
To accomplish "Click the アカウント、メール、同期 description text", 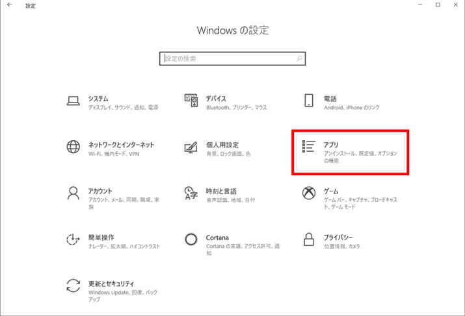I will click(x=124, y=203).
